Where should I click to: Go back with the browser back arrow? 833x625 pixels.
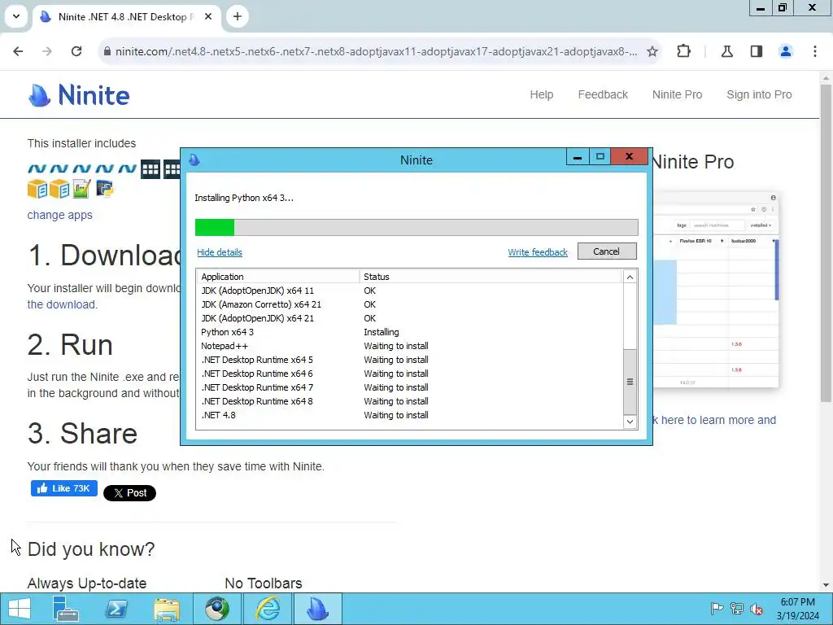point(18,51)
